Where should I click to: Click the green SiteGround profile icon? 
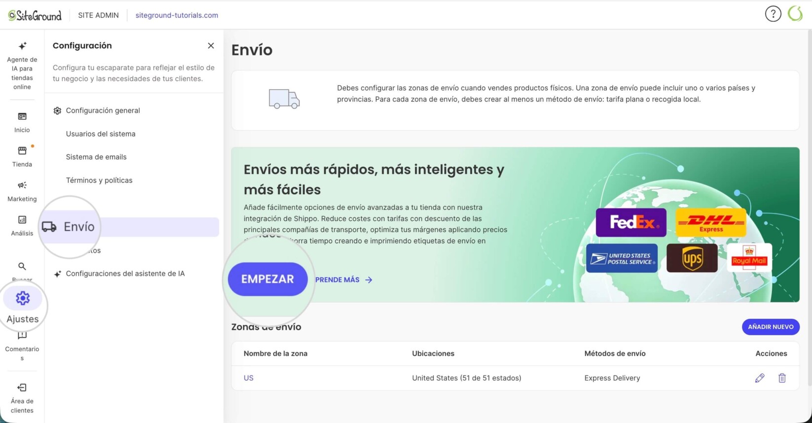[x=795, y=14]
